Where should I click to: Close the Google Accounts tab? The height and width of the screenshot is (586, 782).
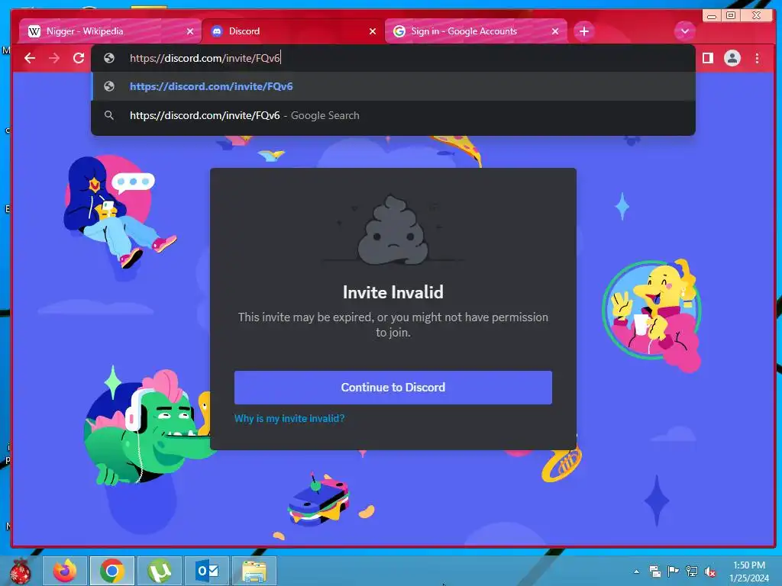click(555, 31)
